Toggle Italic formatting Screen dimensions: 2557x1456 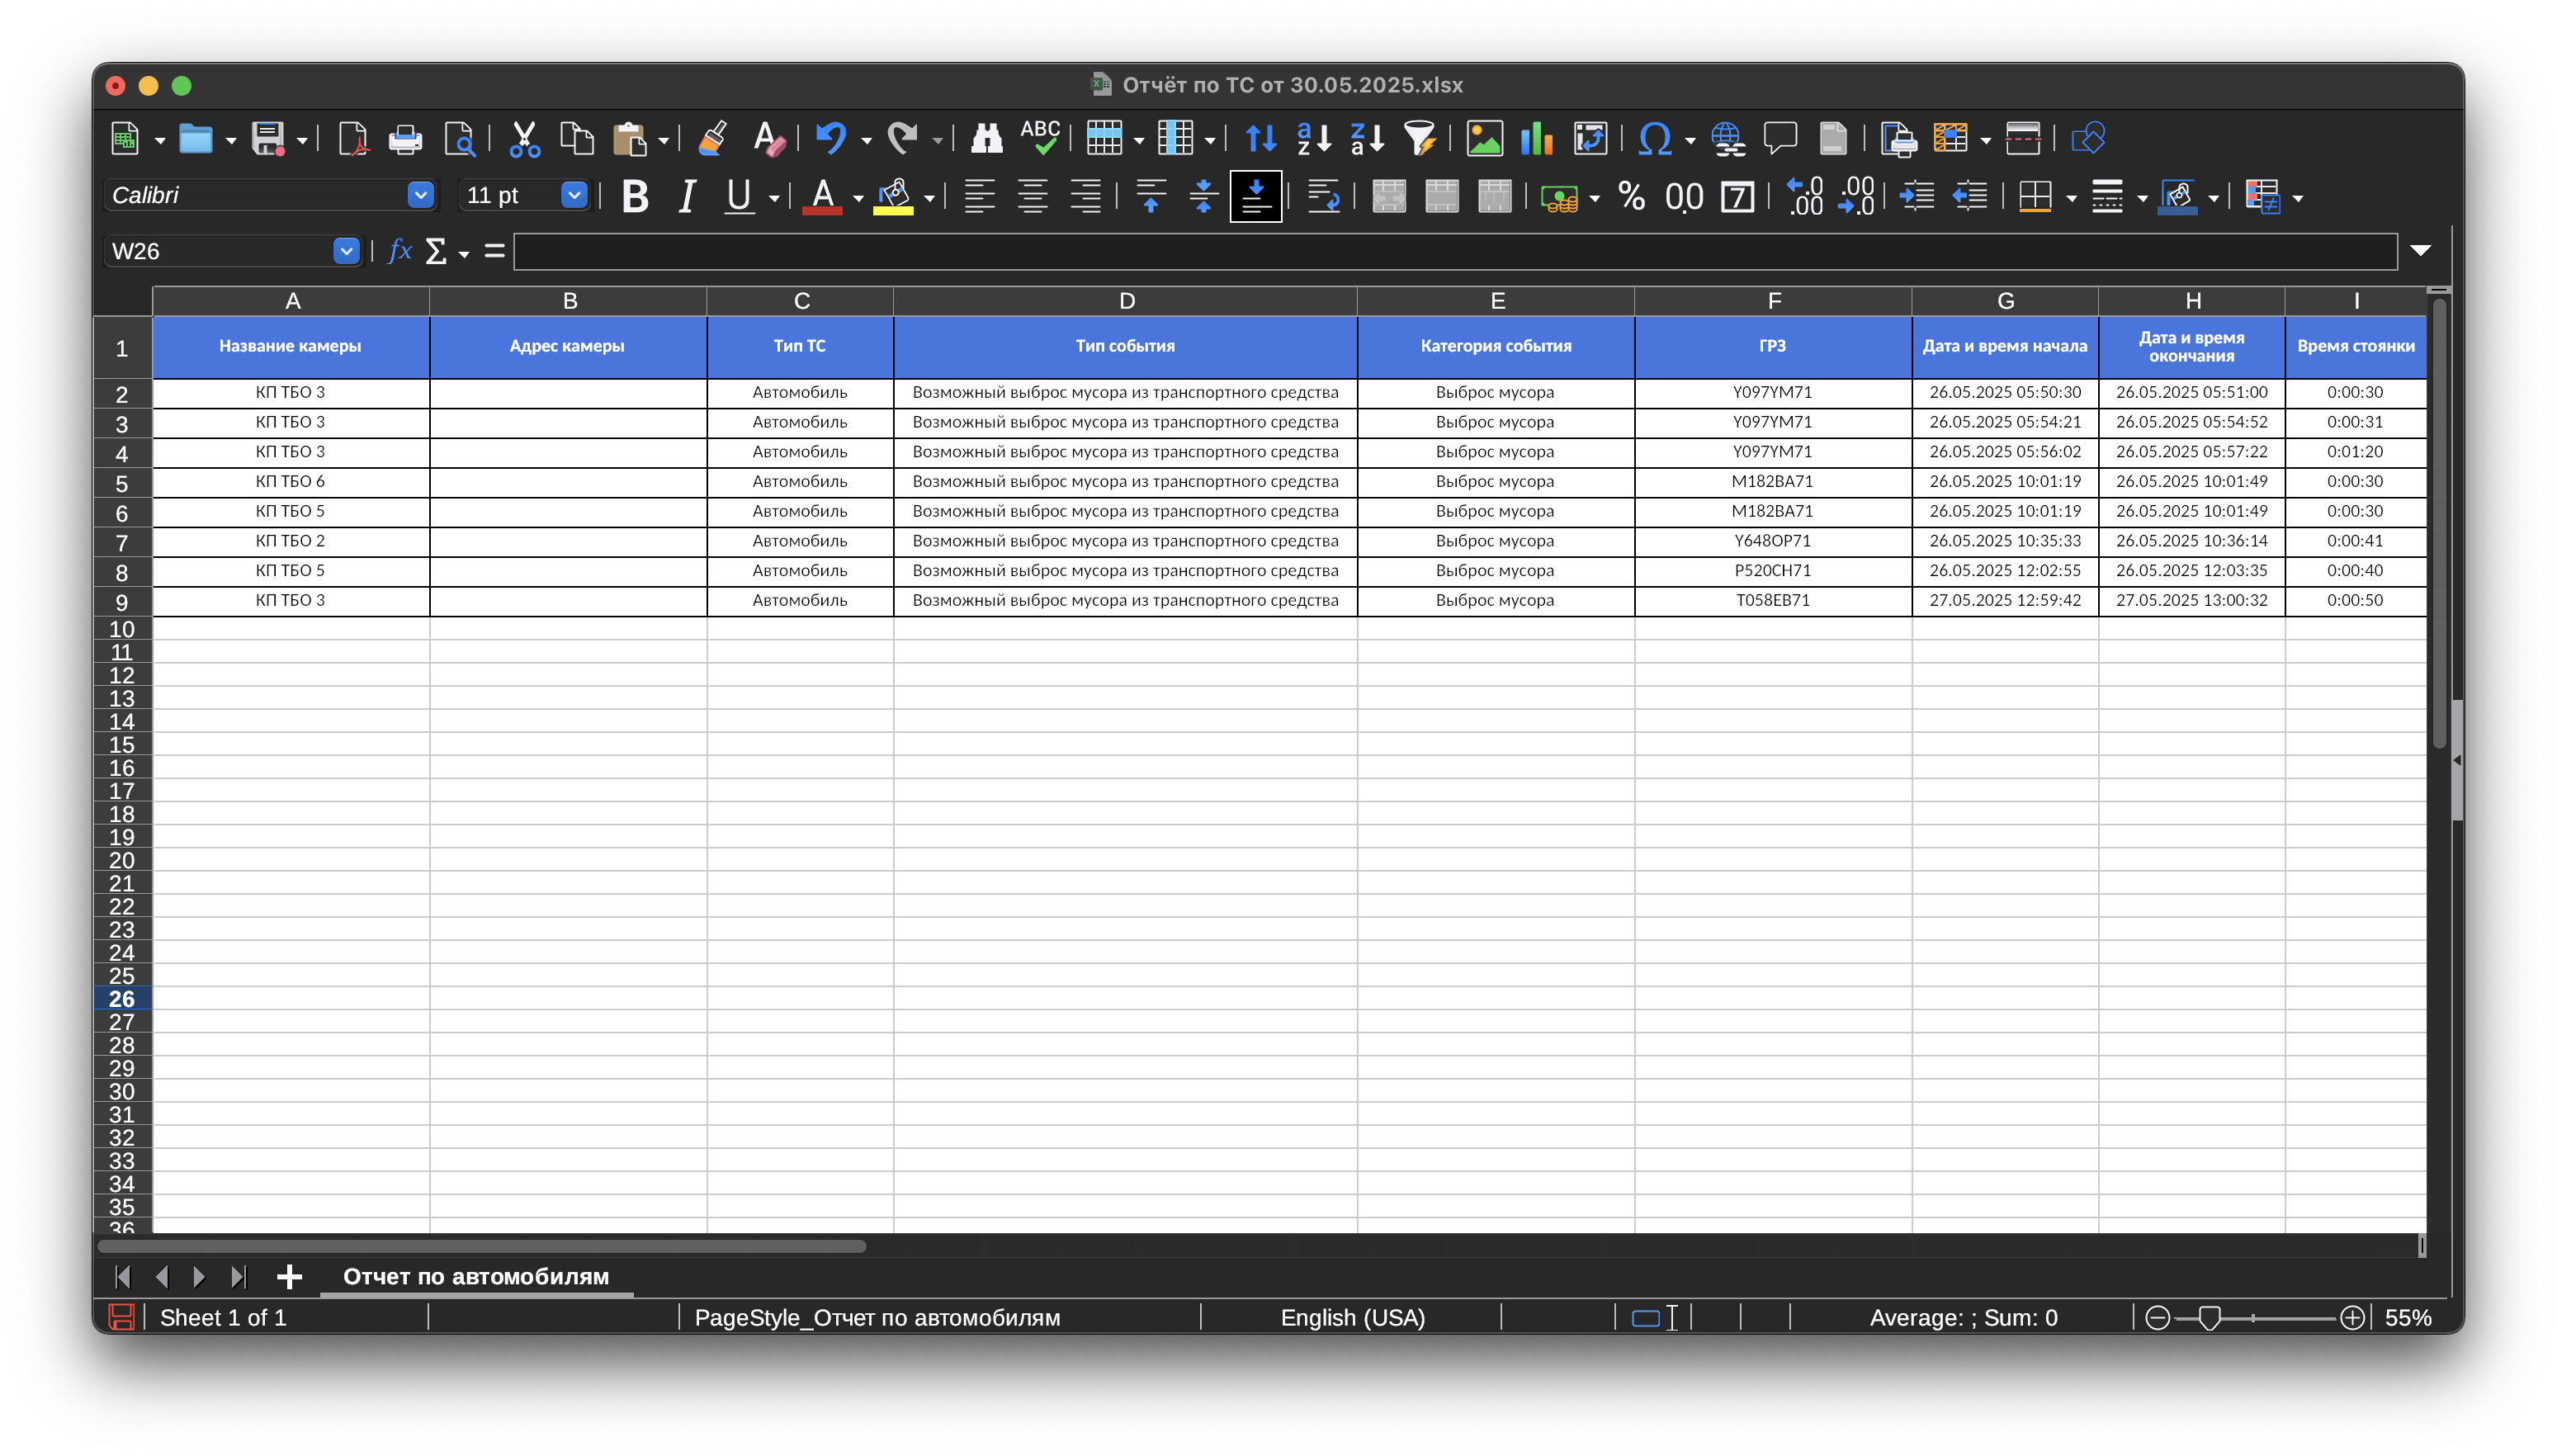(686, 196)
